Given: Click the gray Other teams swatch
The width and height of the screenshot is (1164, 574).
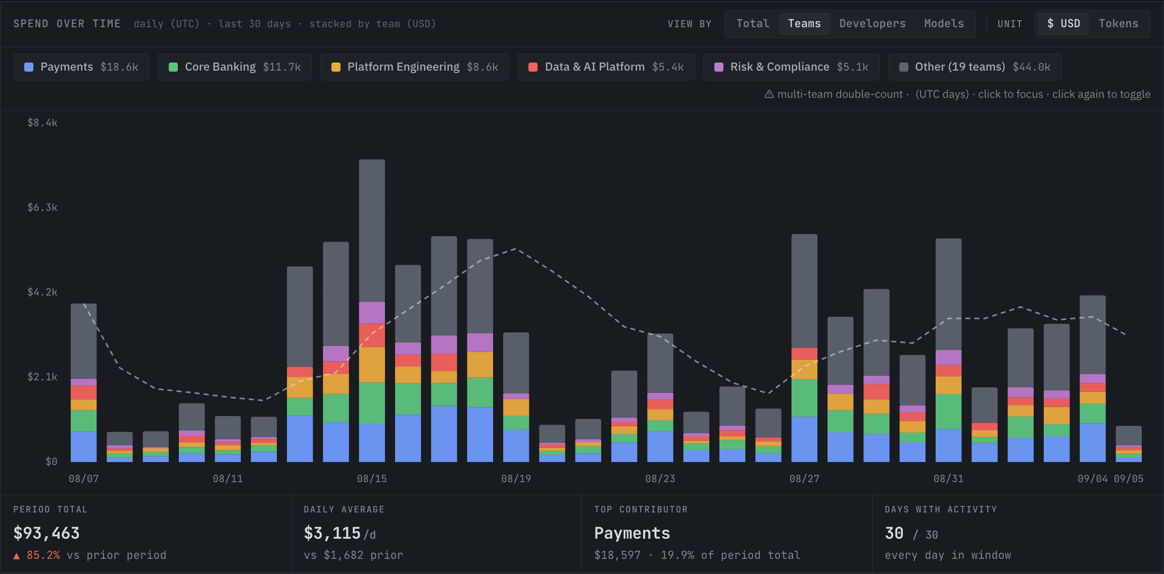Looking at the screenshot, I should (904, 67).
